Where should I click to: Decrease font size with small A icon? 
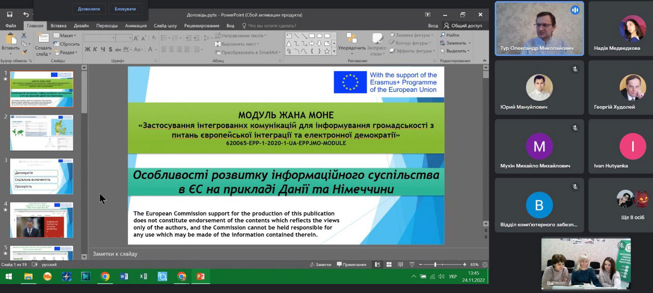click(x=143, y=38)
